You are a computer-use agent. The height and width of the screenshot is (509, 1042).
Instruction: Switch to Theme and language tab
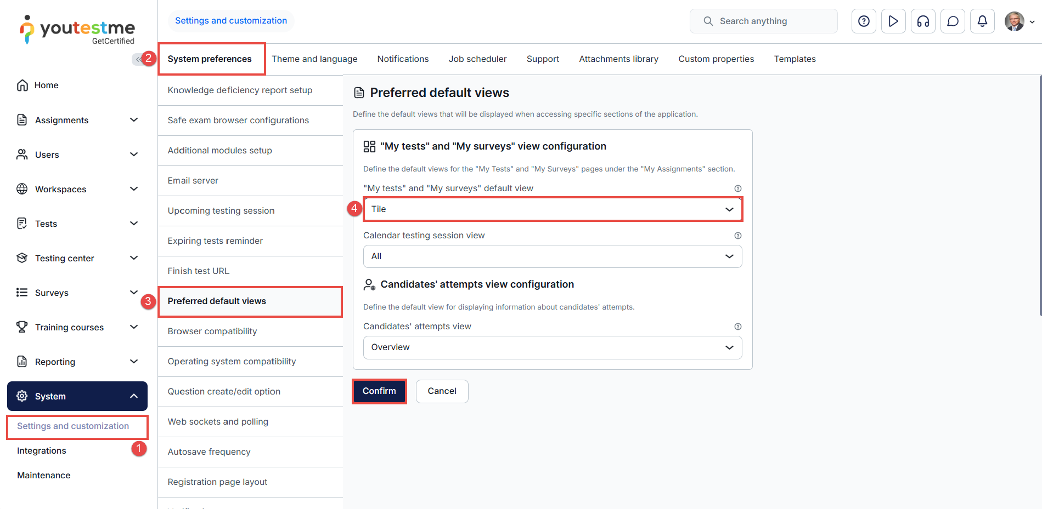tap(314, 59)
